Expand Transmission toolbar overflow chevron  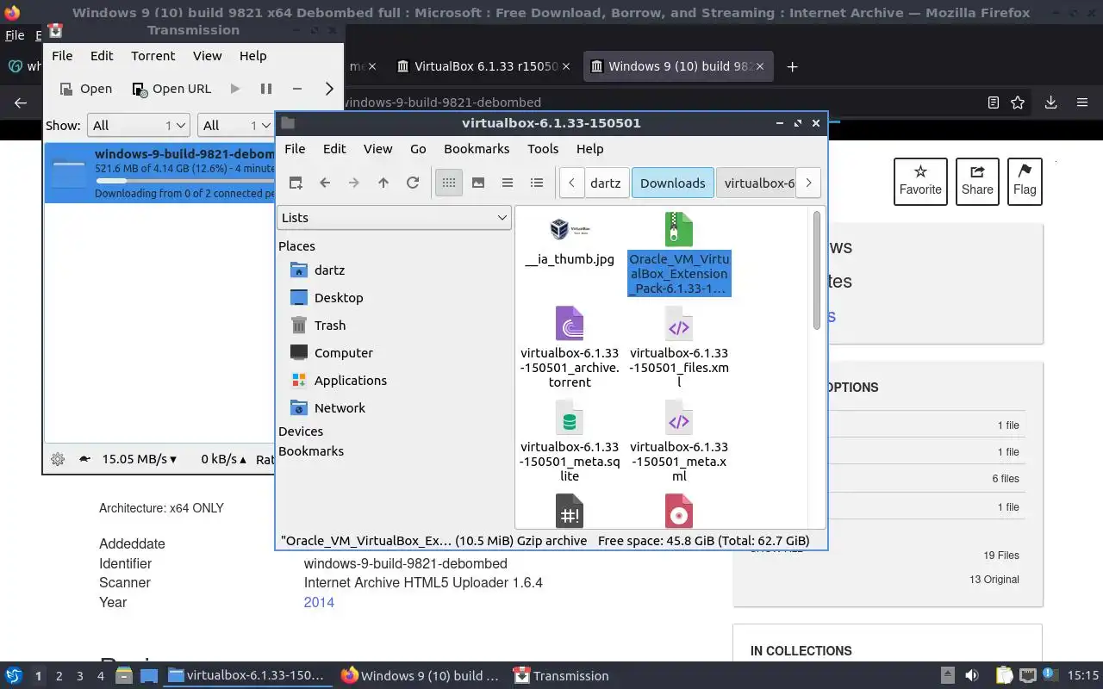329,89
